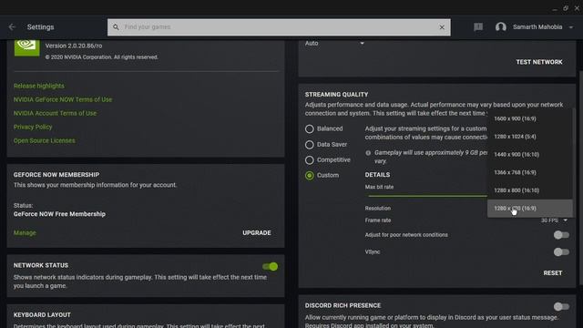Click the Settings page title
Screen dimensions: 583x328
click(x=40, y=27)
